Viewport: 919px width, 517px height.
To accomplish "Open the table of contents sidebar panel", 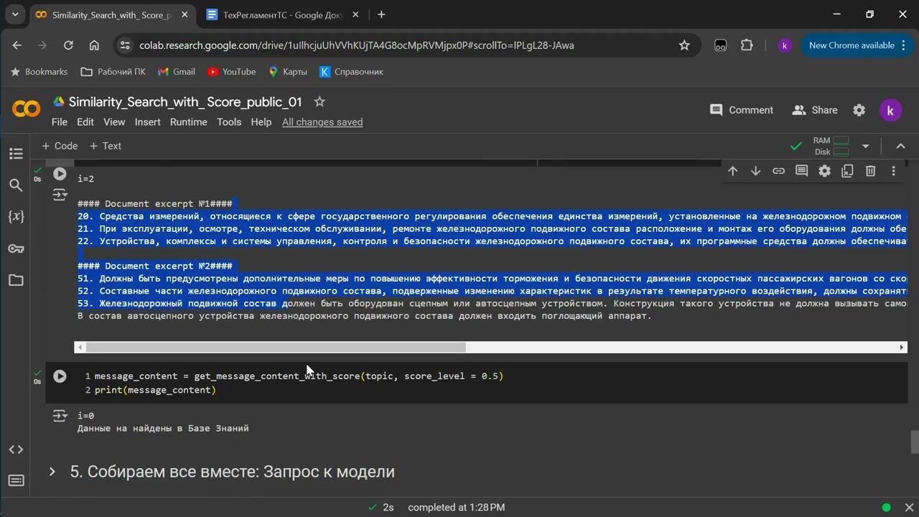I will (16, 154).
